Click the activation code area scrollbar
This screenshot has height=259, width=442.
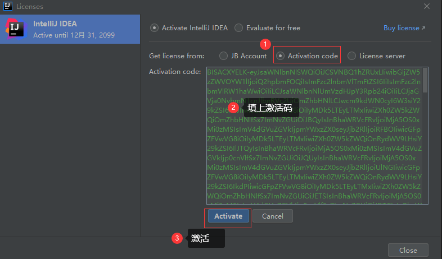[425, 80]
